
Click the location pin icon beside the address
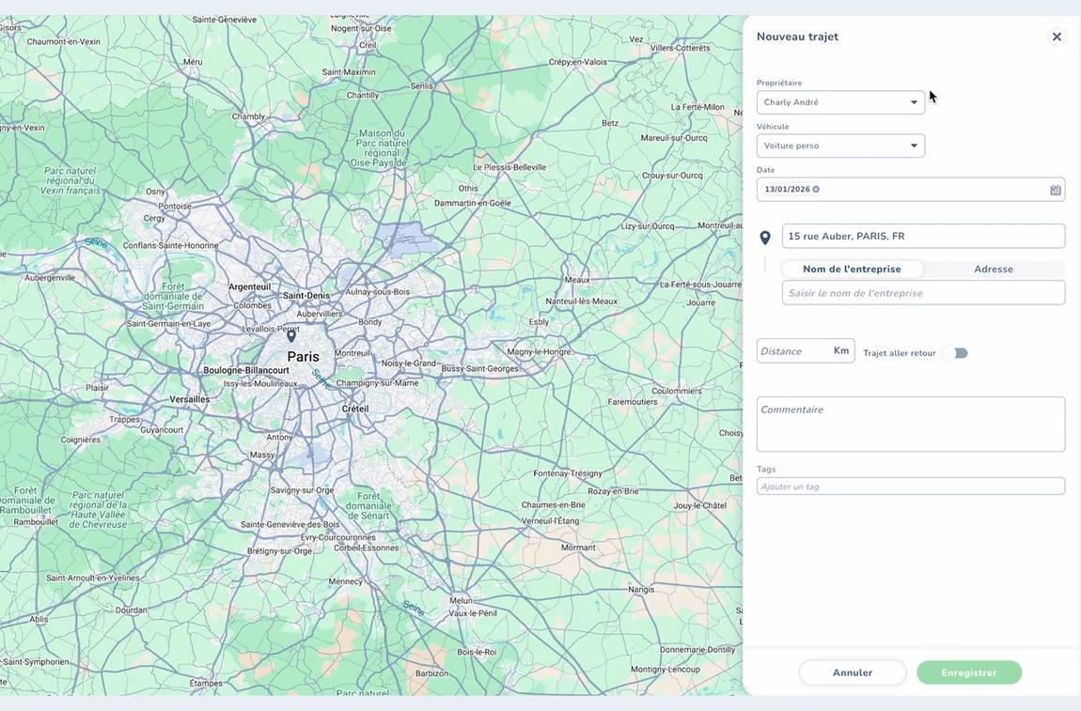point(764,238)
